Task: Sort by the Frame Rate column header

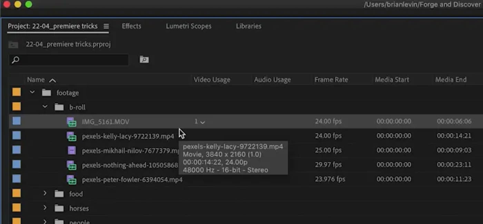Action: point(331,80)
